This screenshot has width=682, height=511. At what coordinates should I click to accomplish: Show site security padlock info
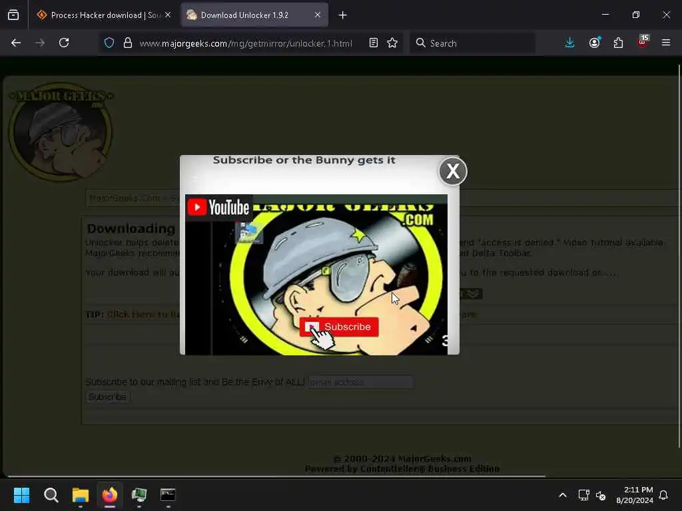point(127,43)
